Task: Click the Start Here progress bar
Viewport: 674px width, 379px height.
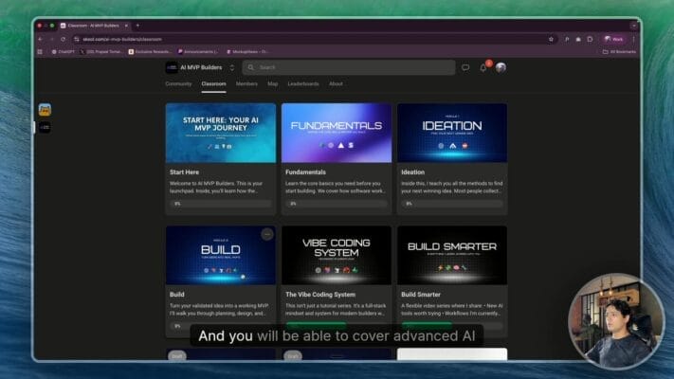Action: 221,204
